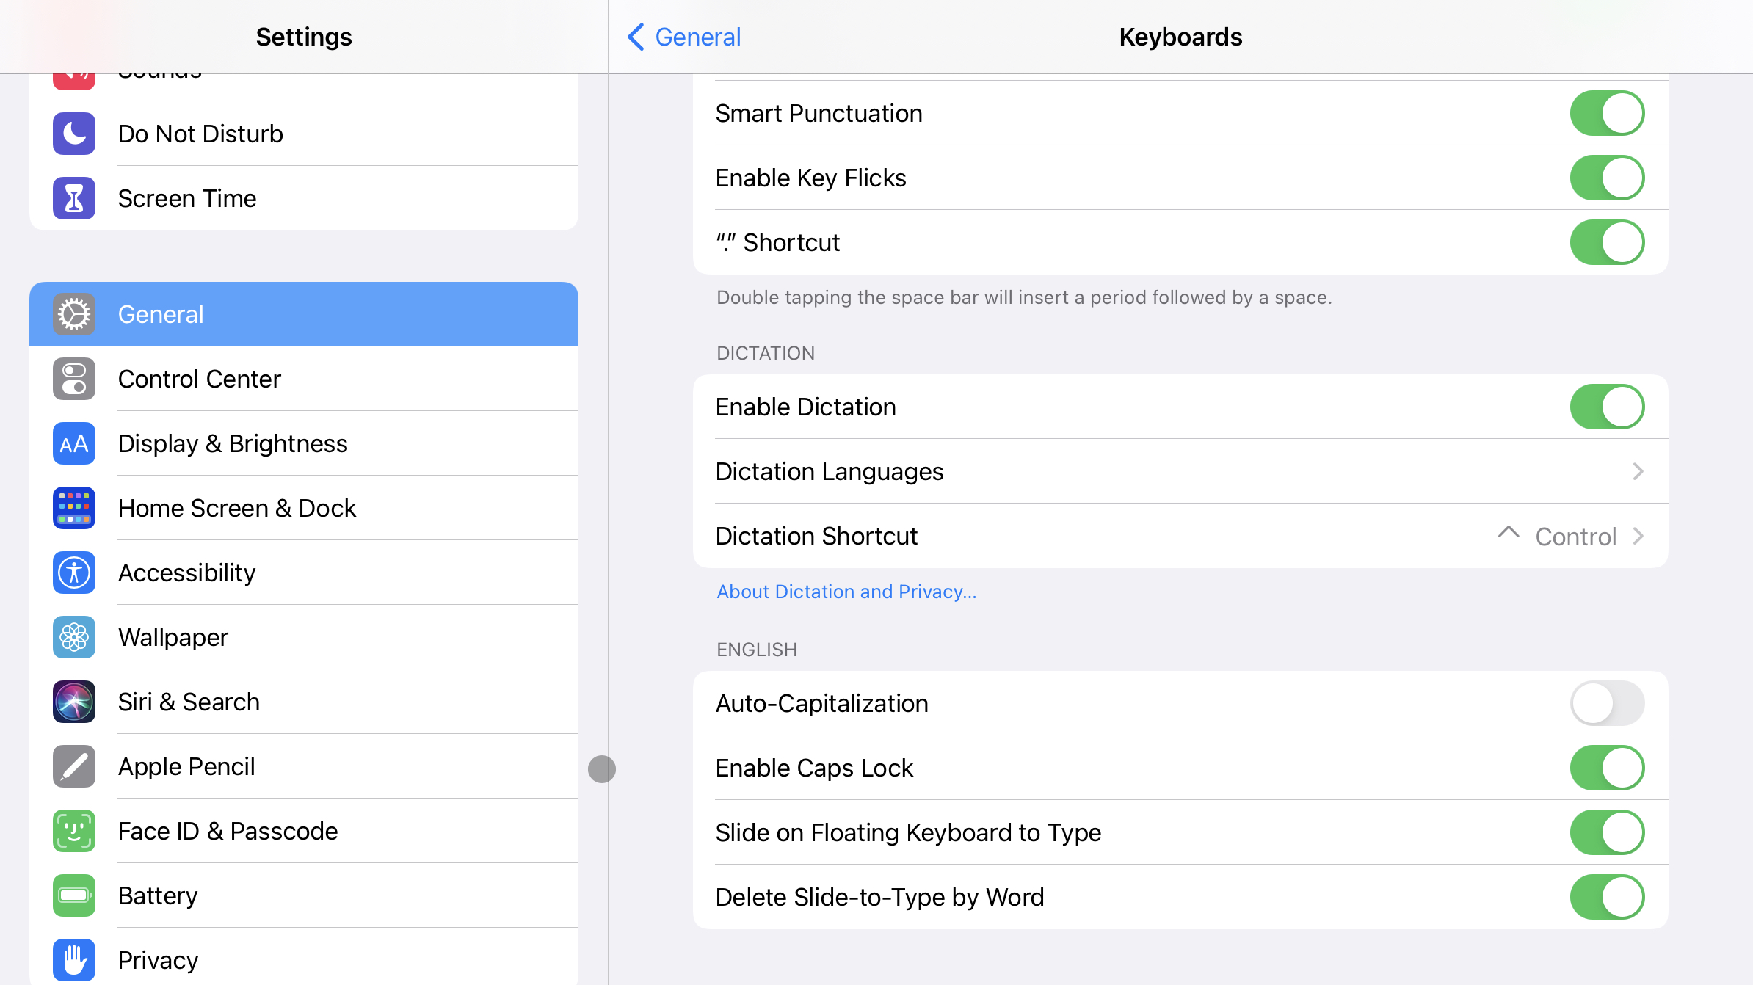Tap the Do Not Disturb moon icon
1753x985 pixels.
pyautogui.click(x=74, y=134)
